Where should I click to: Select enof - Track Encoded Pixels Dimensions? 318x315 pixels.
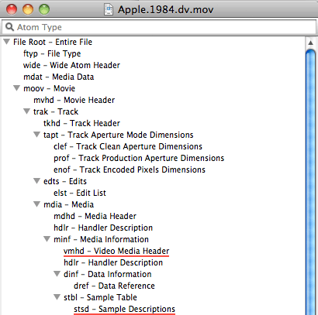pos(130,169)
